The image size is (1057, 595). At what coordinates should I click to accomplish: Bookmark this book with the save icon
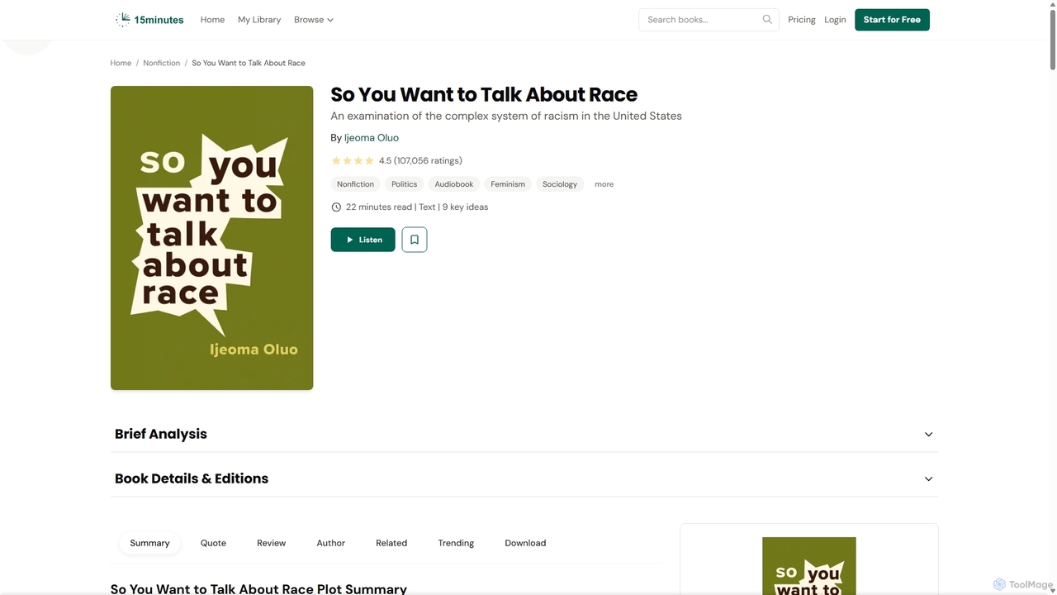pos(415,240)
